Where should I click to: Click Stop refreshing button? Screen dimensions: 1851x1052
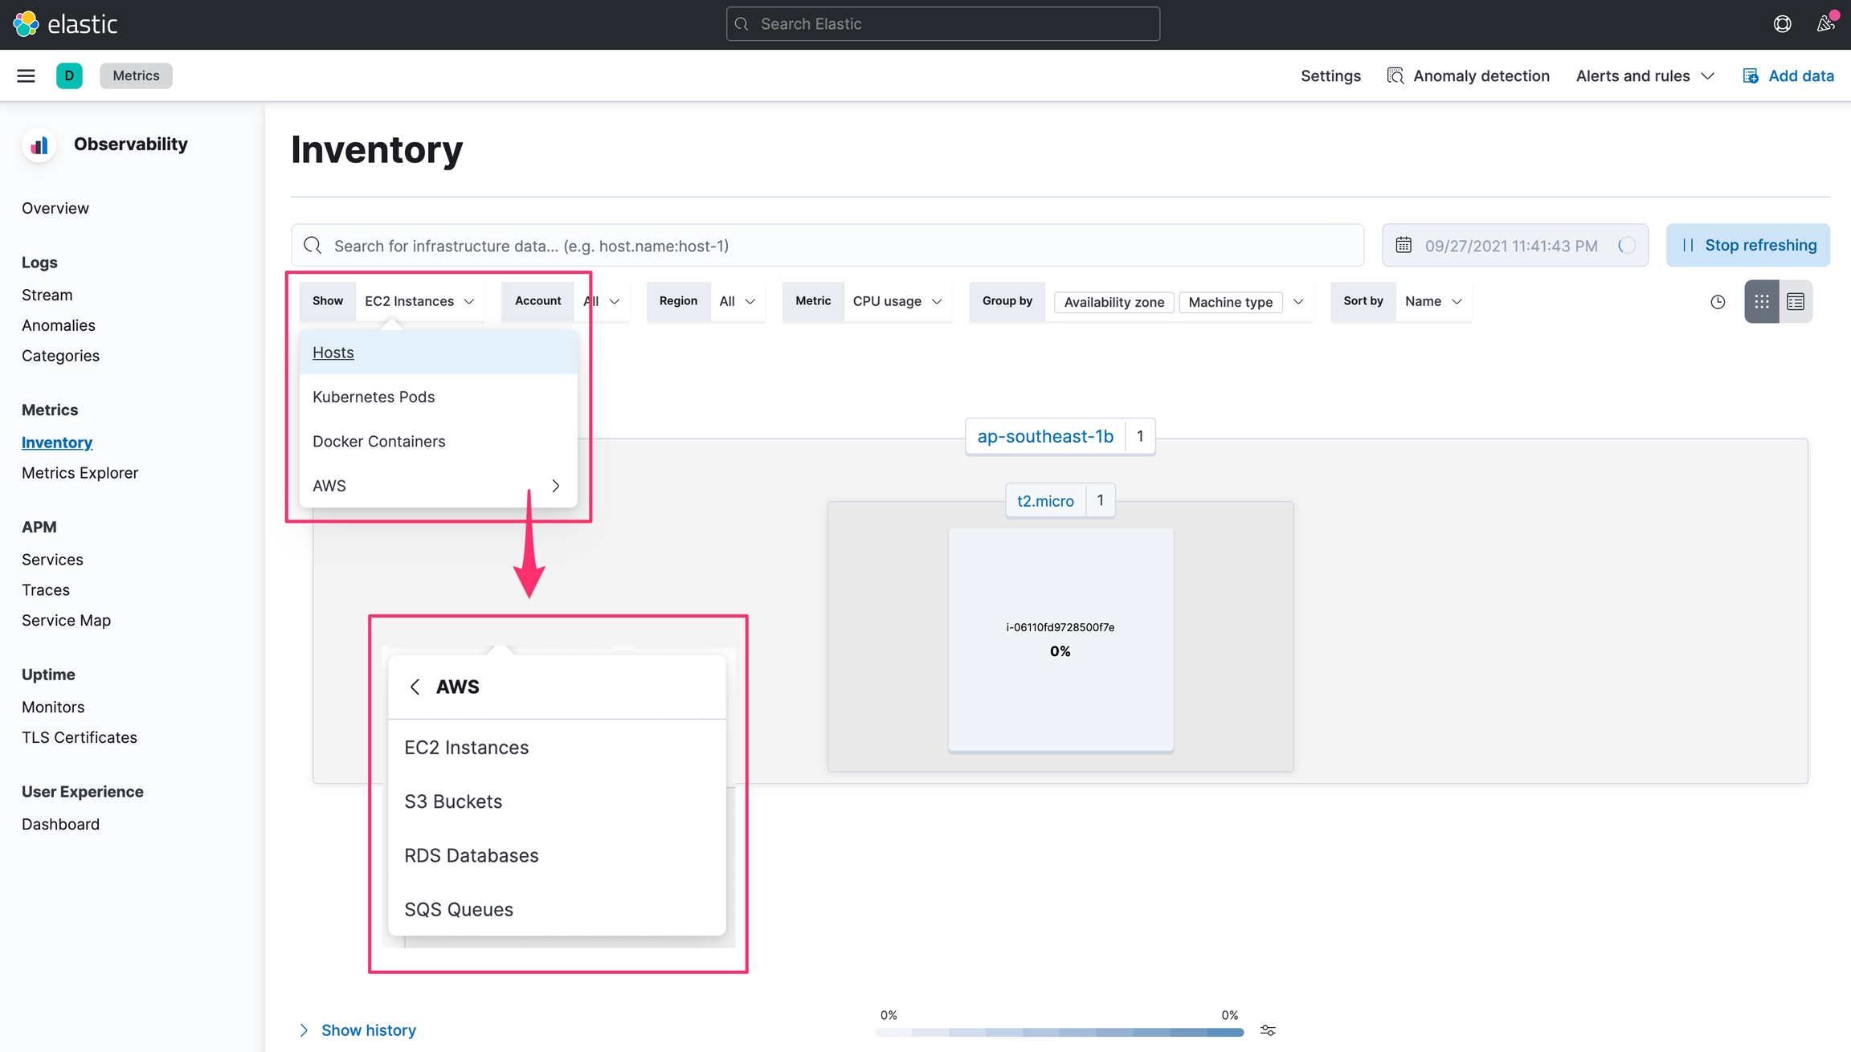pyautogui.click(x=1748, y=245)
